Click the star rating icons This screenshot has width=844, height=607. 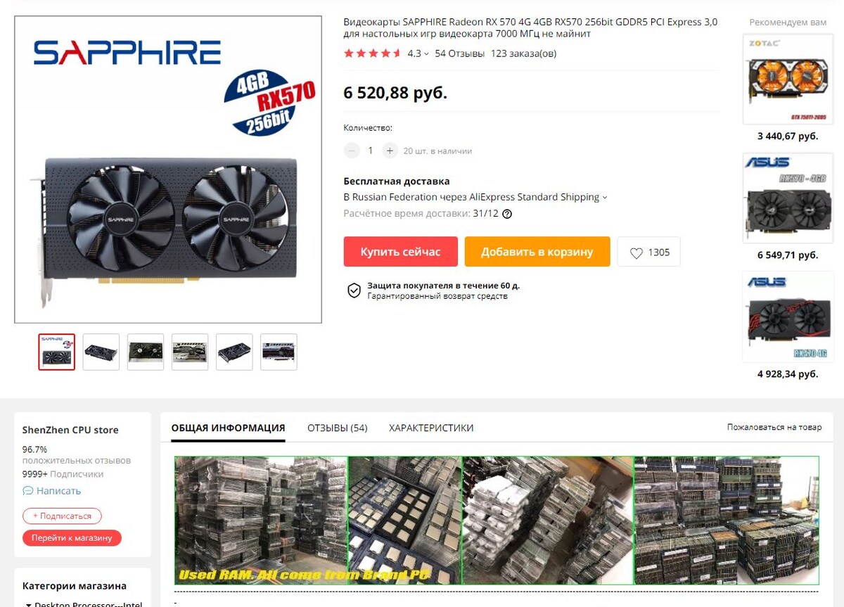[372, 53]
